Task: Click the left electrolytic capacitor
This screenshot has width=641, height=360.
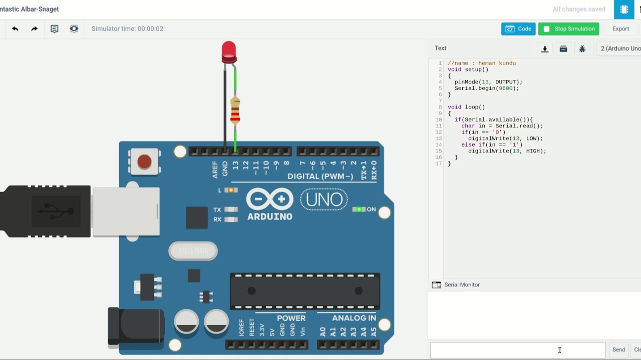Action: click(x=187, y=322)
